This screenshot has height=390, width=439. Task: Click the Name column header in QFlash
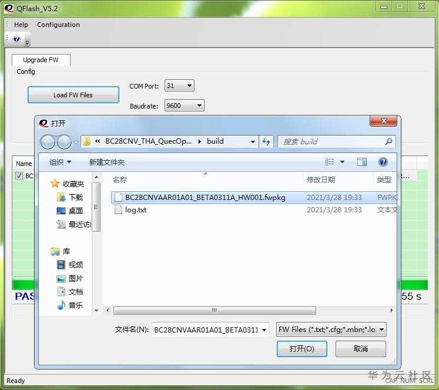pos(24,164)
